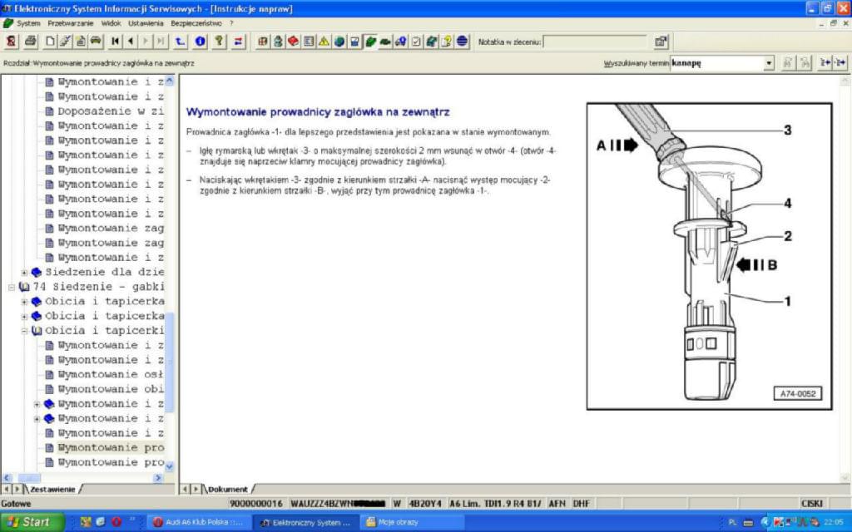
Task: Click the person icon at toolbar start
Action: [x=11, y=42]
